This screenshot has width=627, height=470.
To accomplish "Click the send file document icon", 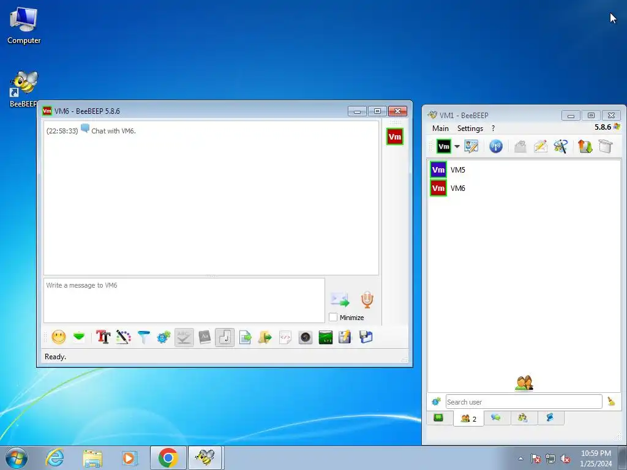I will pyautogui.click(x=245, y=337).
